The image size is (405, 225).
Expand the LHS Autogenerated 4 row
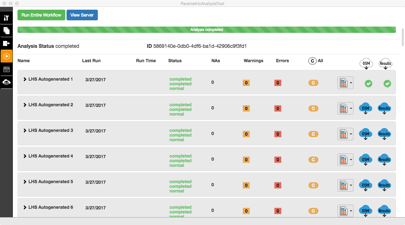click(x=25, y=156)
